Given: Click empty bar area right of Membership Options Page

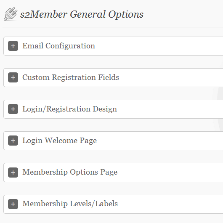Looking at the screenshot, I should coord(170,173).
